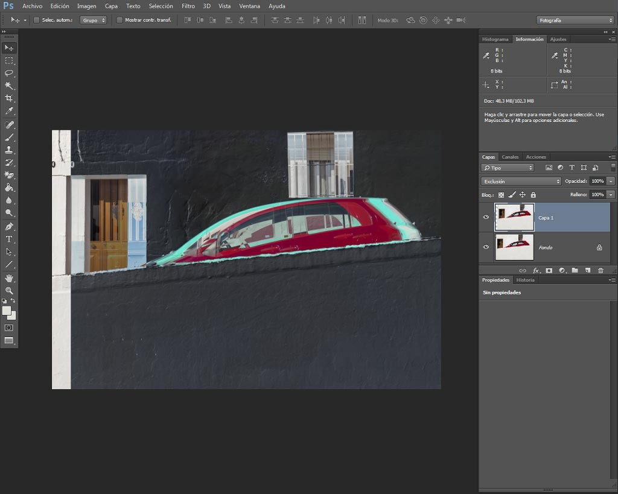
Task: Open the Exclusión blend mode dropdown
Action: (521, 181)
